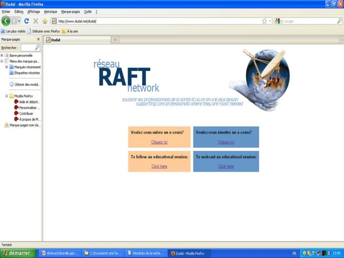Click Dudal - Mozilla Firefox taskbar button
Viewport: 344px width, 258px height.
click(x=189, y=253)
